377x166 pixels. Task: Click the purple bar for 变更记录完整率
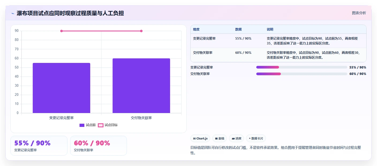(62, 88)
